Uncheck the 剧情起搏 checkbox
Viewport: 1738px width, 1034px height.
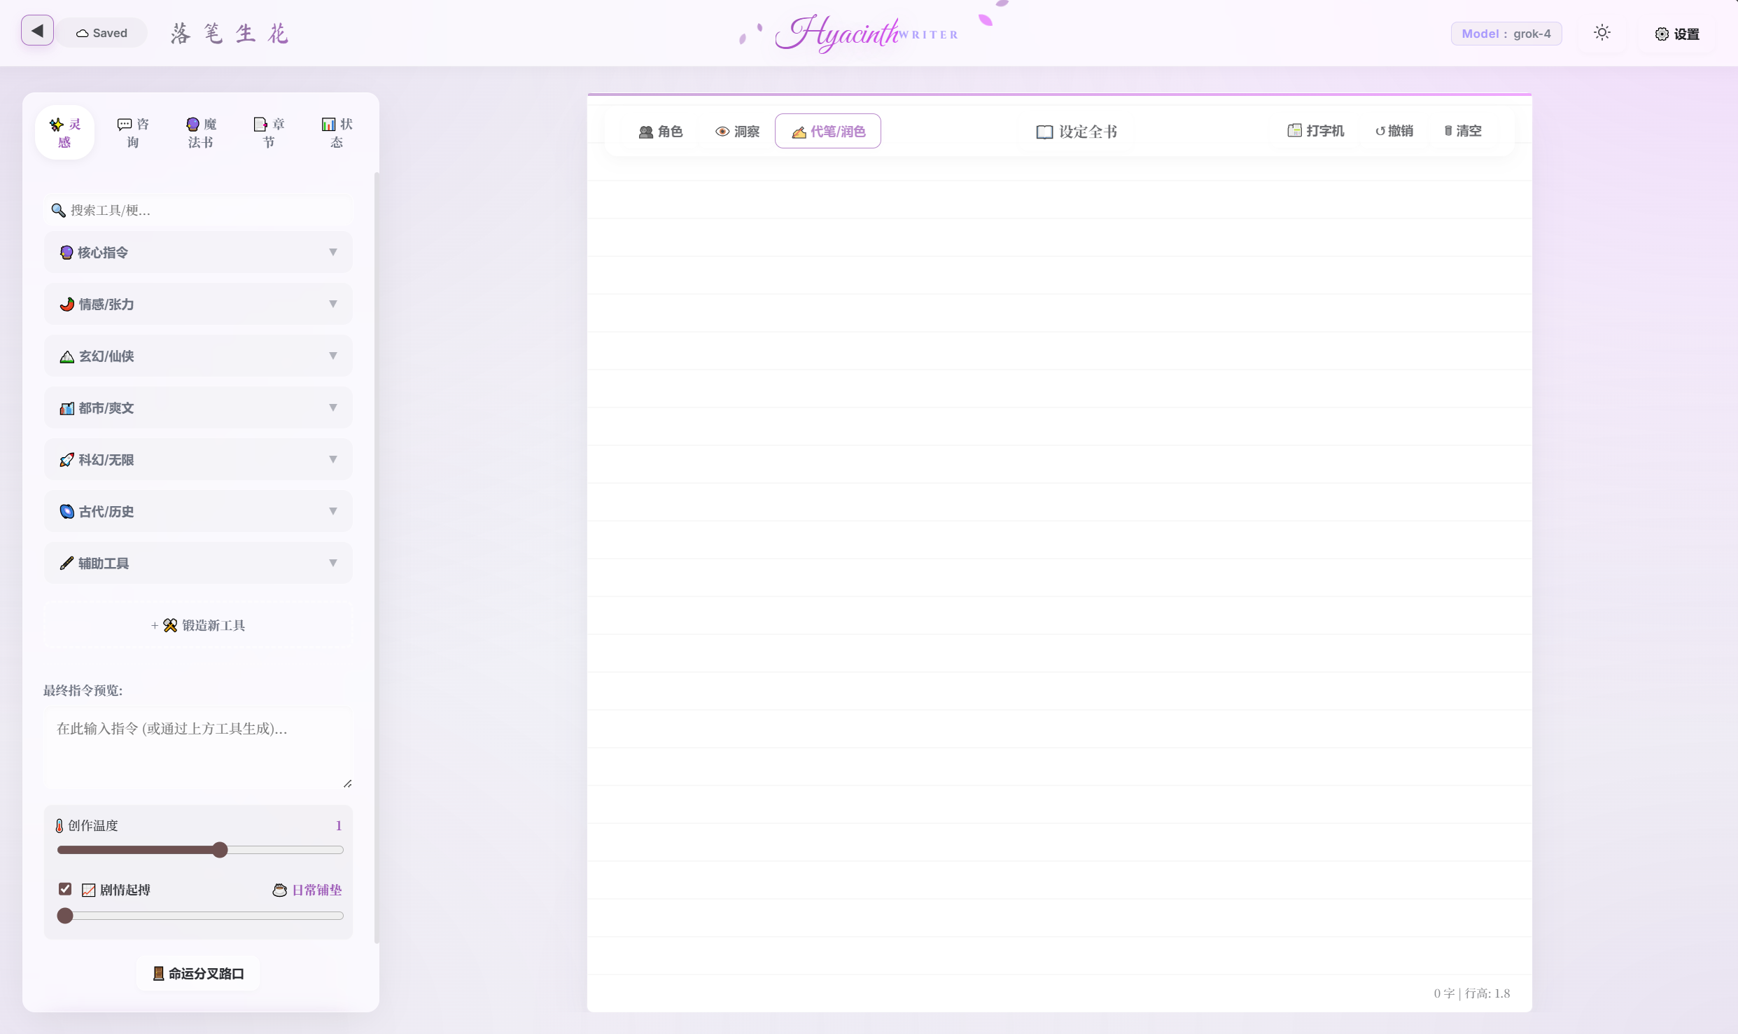click(65, 889)
